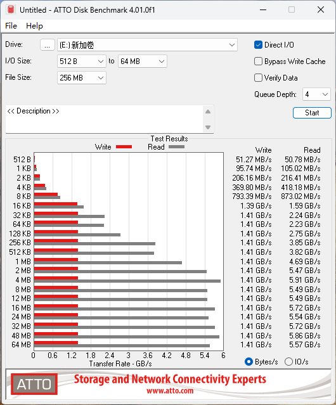
Task: Click the red Write legend swatch
Action: 124,146
